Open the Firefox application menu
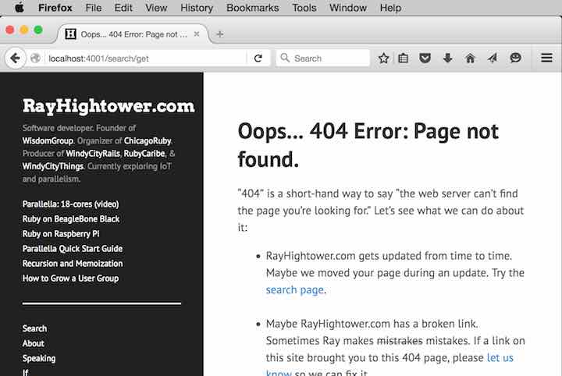Screen dimensions: 562x376 [55, 8]
